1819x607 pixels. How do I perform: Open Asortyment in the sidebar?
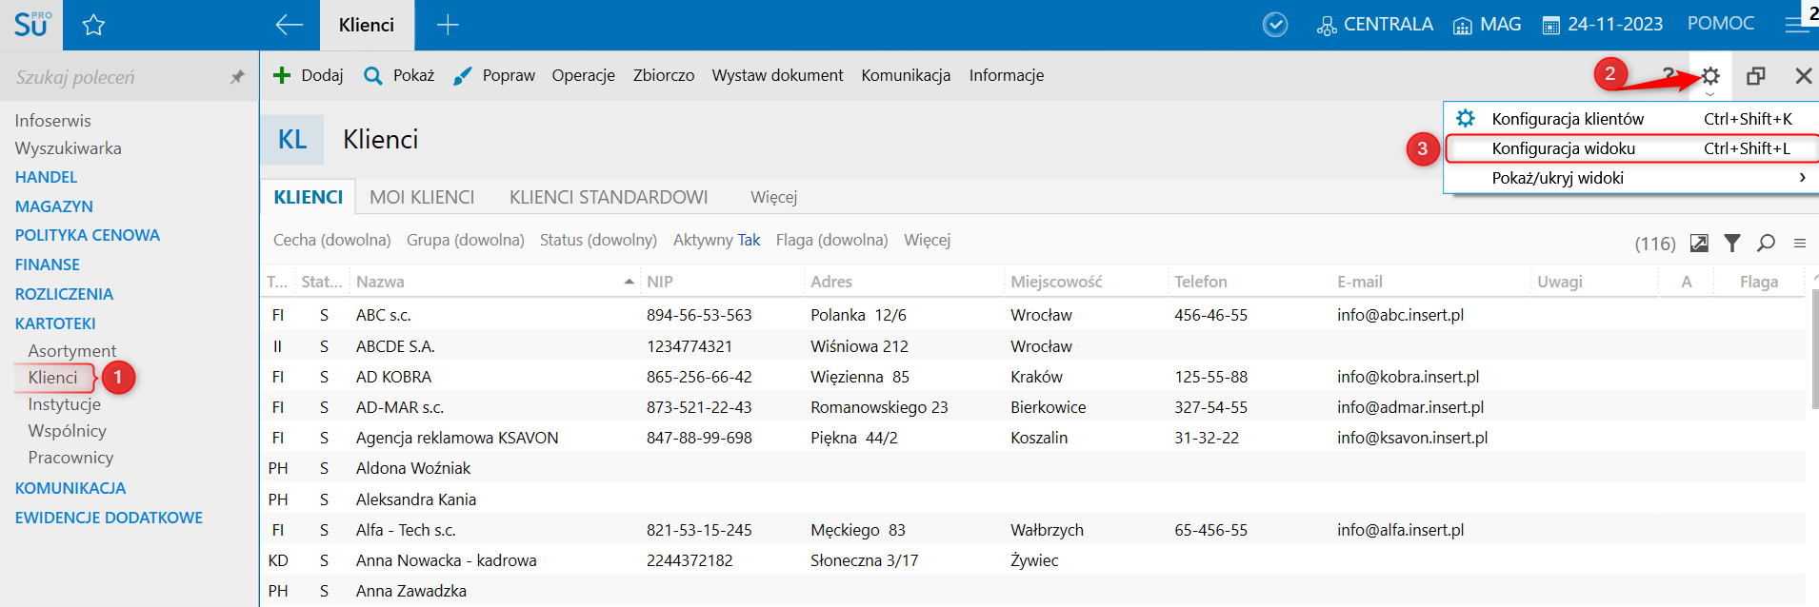tap(72, 351)
